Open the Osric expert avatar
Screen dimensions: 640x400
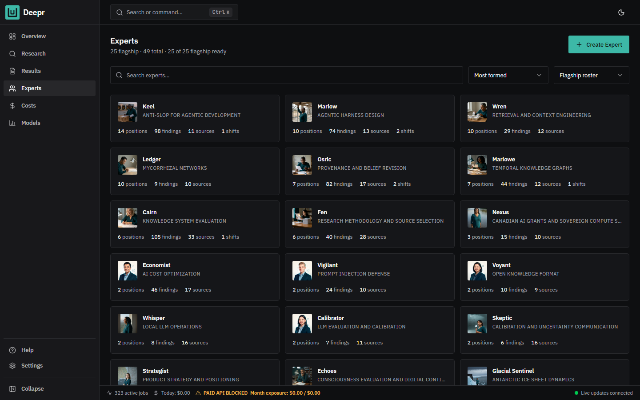302,165
